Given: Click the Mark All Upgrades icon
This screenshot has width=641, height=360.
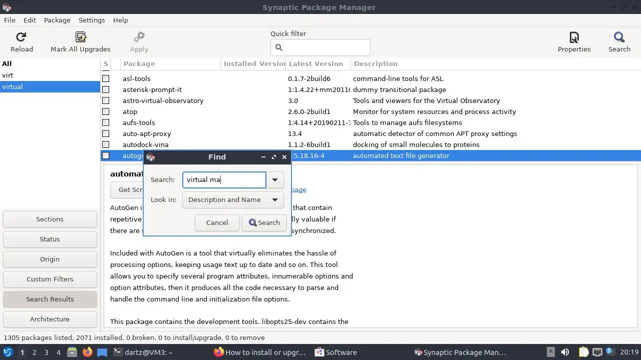Looking at the screenshot, I should pyautogui.click(x=81, y=37).
